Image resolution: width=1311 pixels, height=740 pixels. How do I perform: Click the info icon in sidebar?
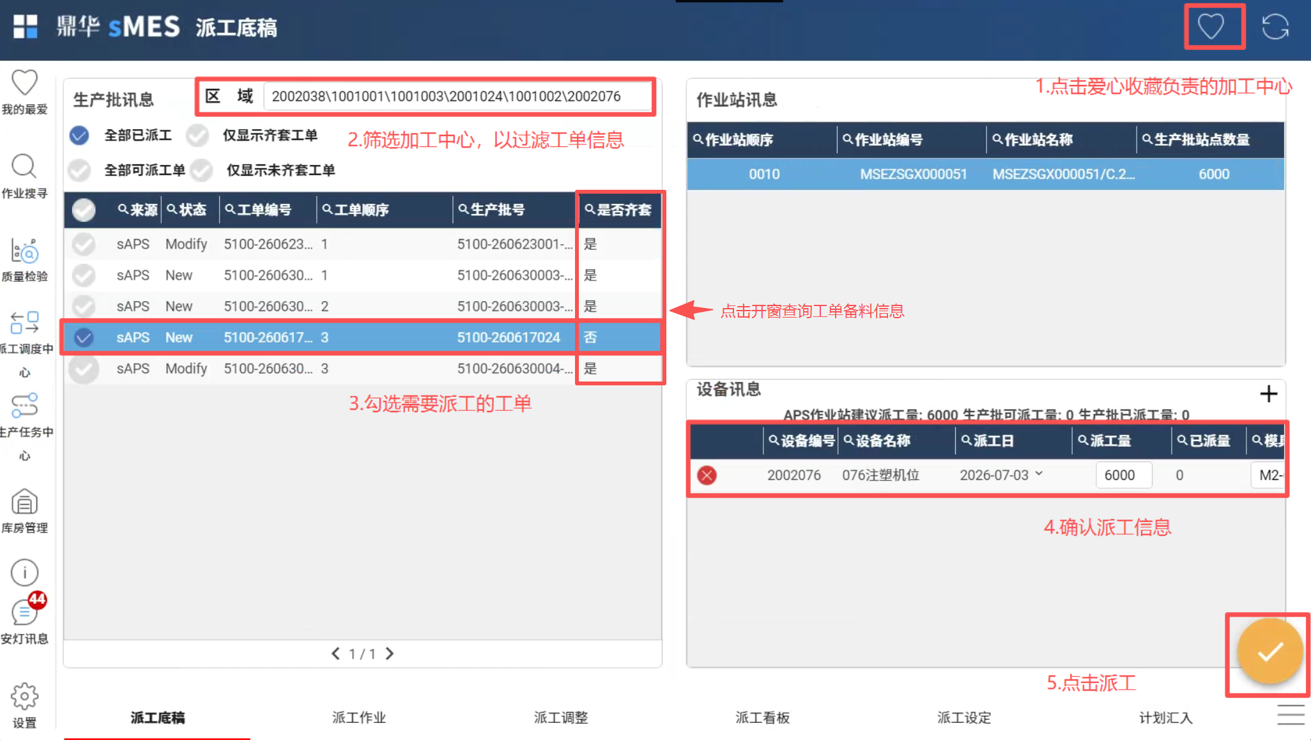[x=24, y=573]
